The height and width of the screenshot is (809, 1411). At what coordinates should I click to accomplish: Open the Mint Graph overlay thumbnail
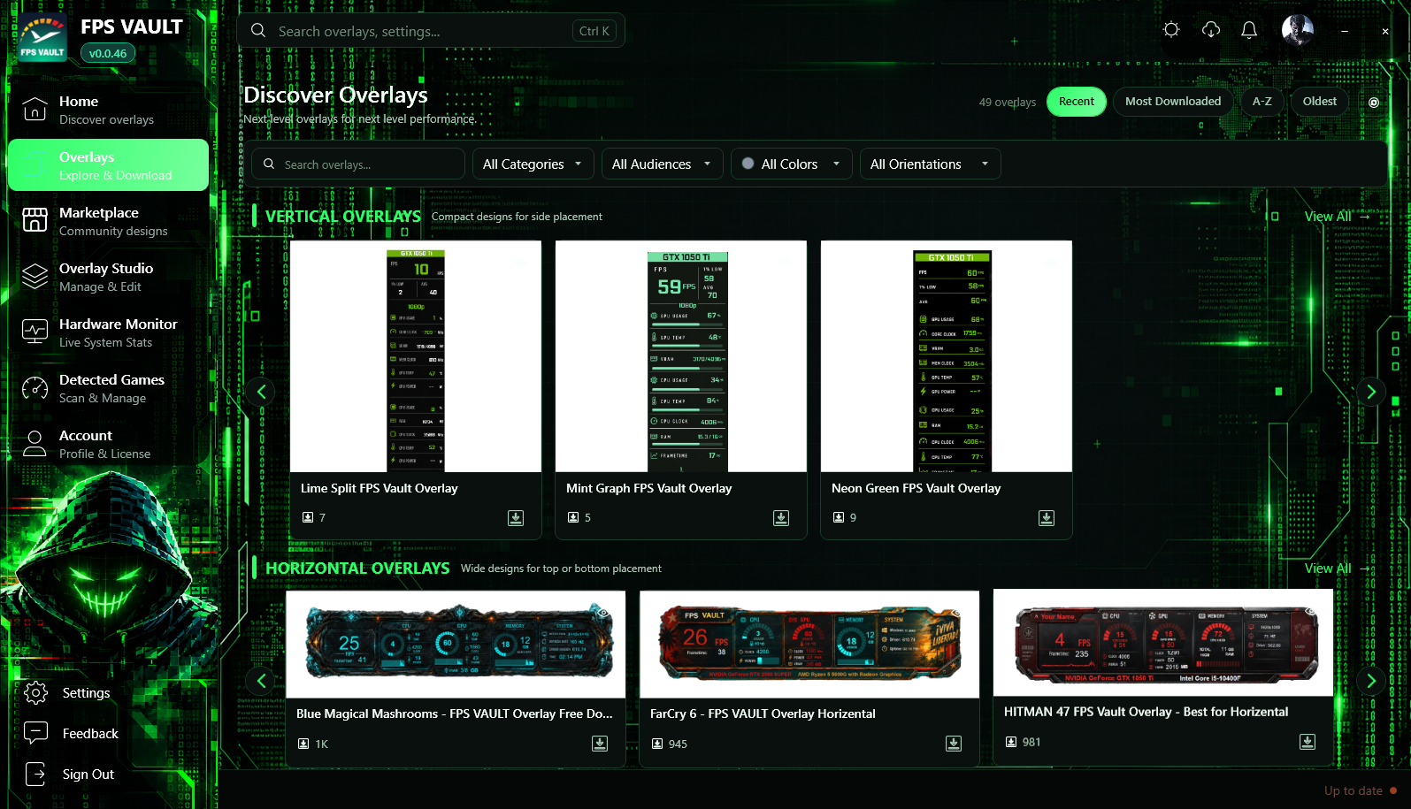click(681, 356)
